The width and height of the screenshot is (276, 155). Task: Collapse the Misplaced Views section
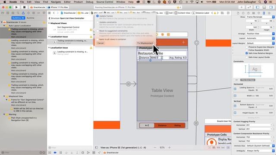click(49, 23)
